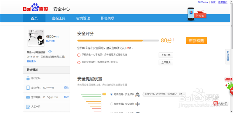Click the 修改资料 link

tap(51, 41)
